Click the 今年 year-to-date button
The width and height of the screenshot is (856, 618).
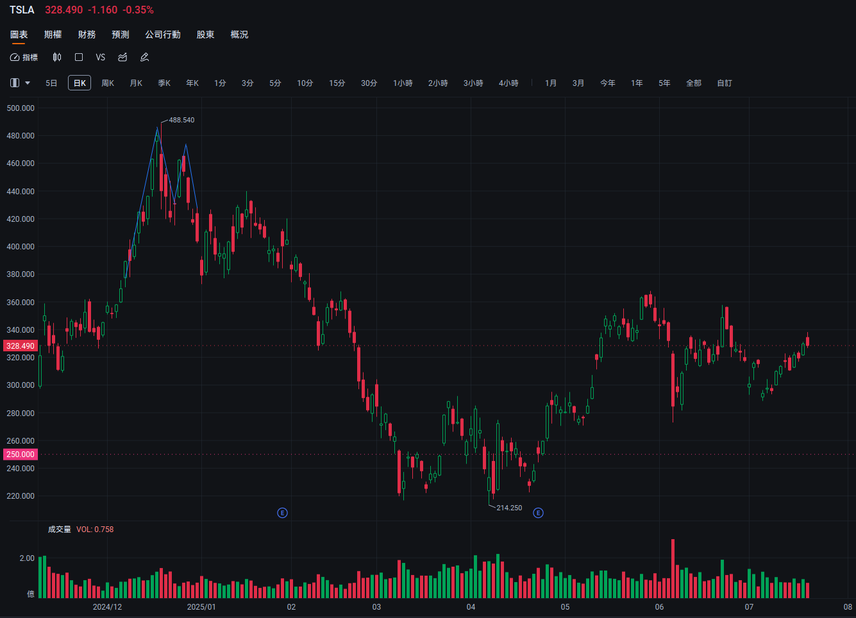click(x=608, y=83)
